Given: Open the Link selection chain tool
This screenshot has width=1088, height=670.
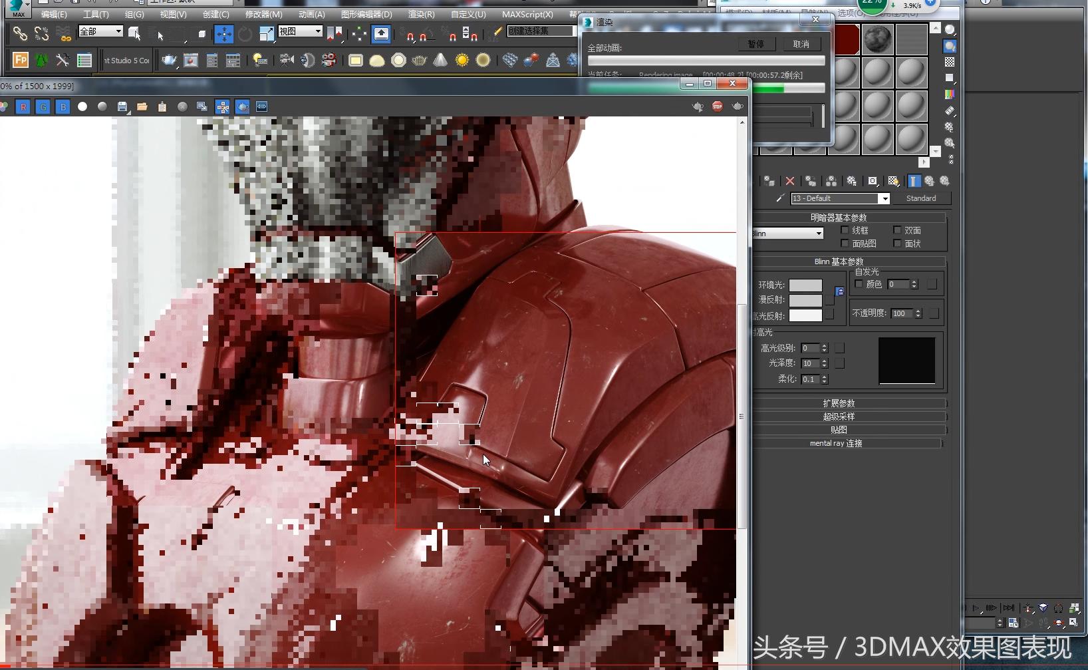Looking at the screenshot, I should [x=20, y=34].
